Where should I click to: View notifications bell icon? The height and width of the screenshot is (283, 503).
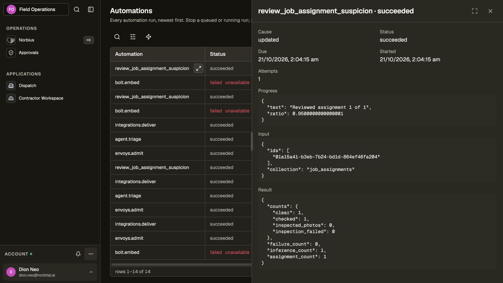78,254
